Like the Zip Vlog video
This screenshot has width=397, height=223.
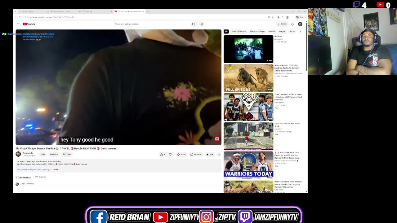[x=163, y=155]
